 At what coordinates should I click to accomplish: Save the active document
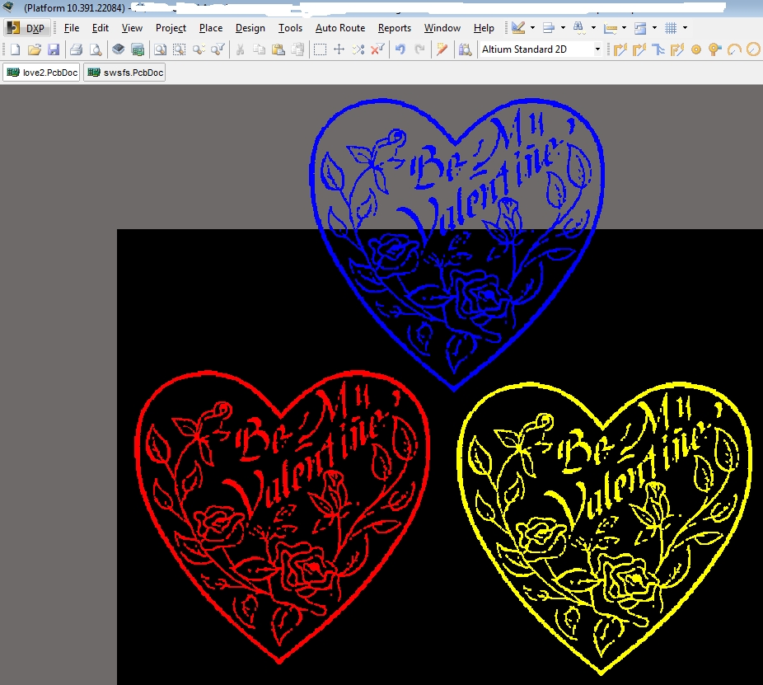coord(54,49)
